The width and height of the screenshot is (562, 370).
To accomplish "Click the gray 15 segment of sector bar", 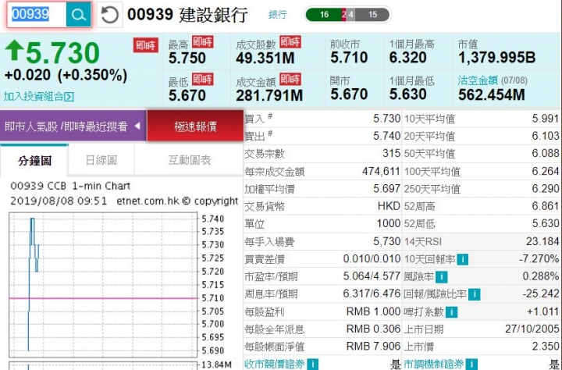I will click(373, 15).
